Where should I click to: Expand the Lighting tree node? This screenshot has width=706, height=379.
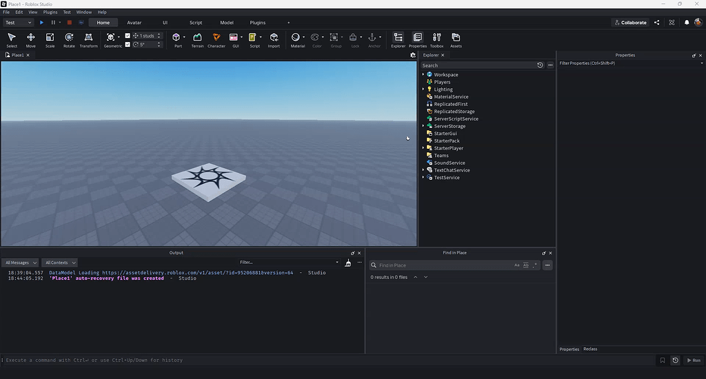tap(423, 89)
